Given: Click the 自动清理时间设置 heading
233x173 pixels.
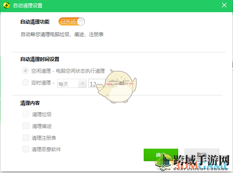Looking at the screenshot, I should (40, 59).
